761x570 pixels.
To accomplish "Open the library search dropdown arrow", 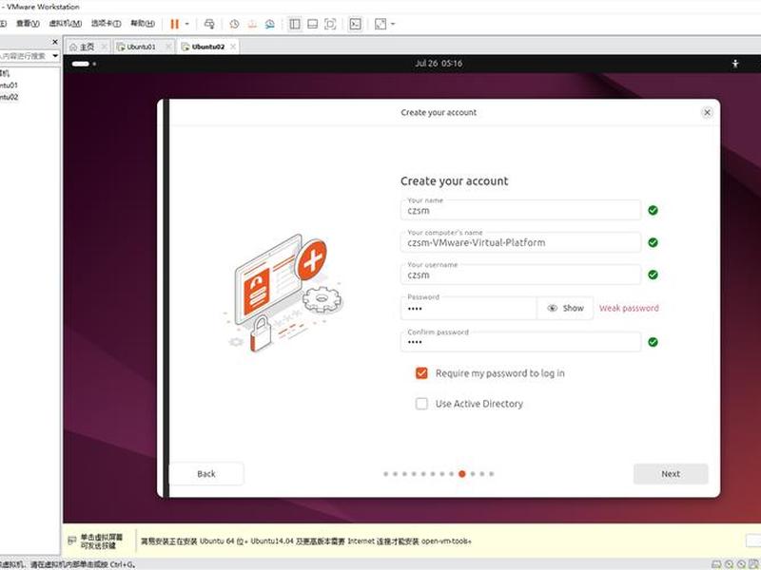I will (55, 56).
